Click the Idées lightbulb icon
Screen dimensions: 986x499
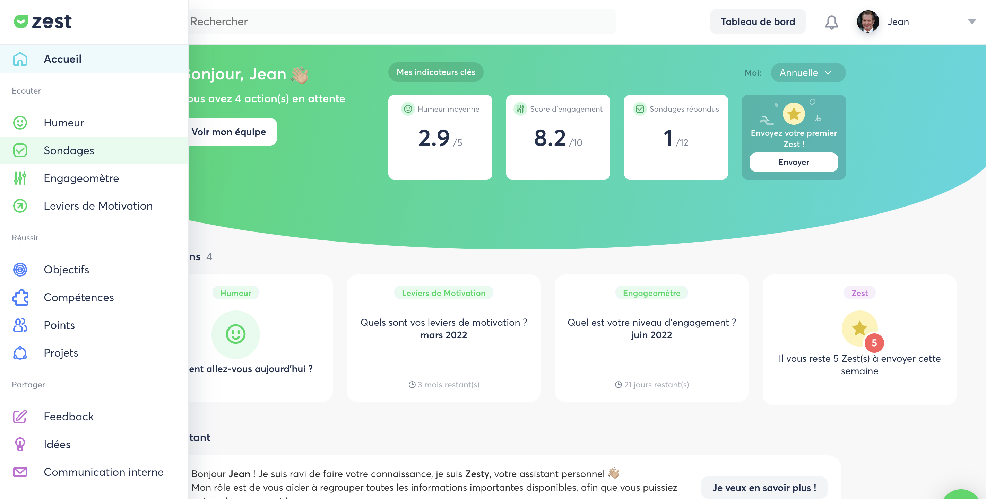pyautogui.click(x=20, y=444)
